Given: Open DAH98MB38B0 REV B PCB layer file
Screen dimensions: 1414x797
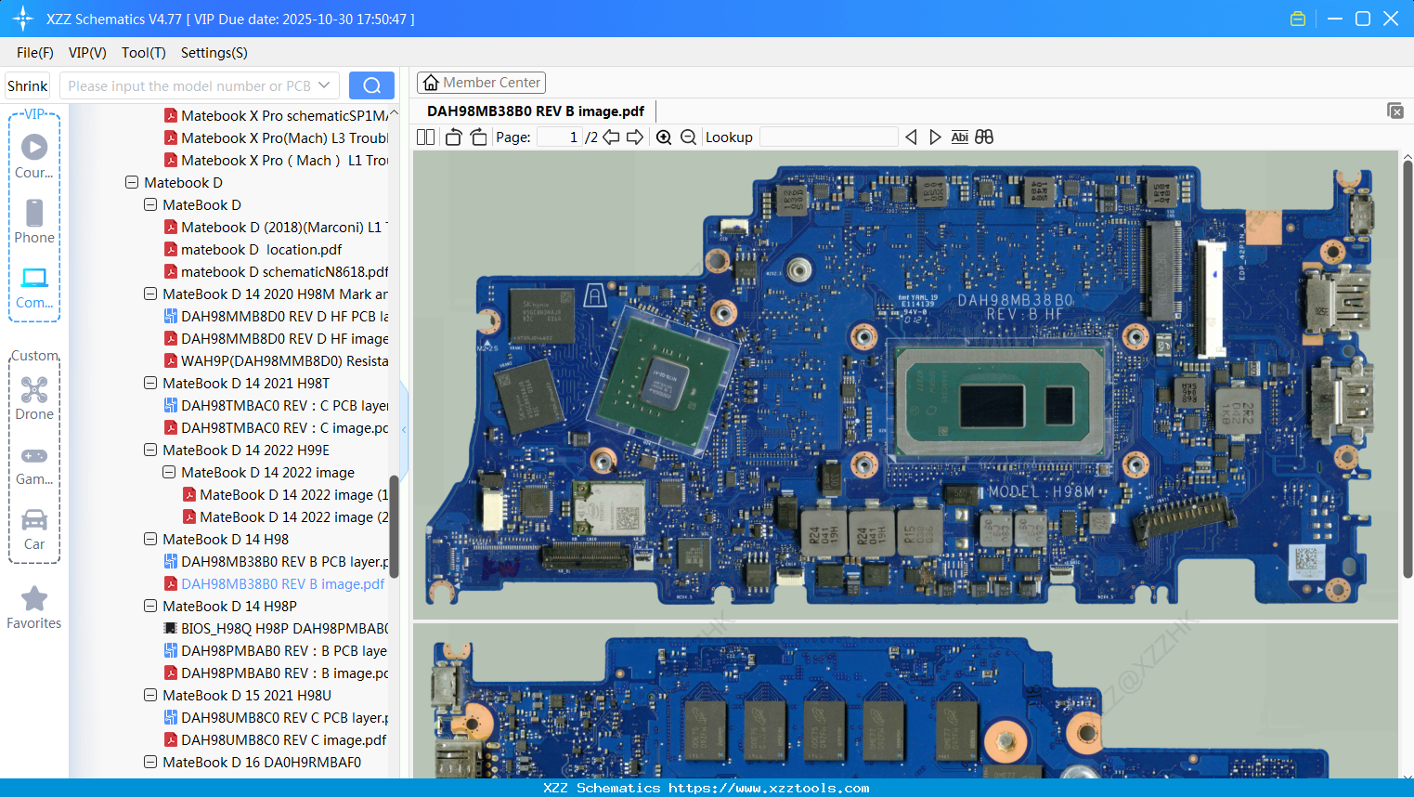Looking at the screenshot, I should click(x=284, y=562).
